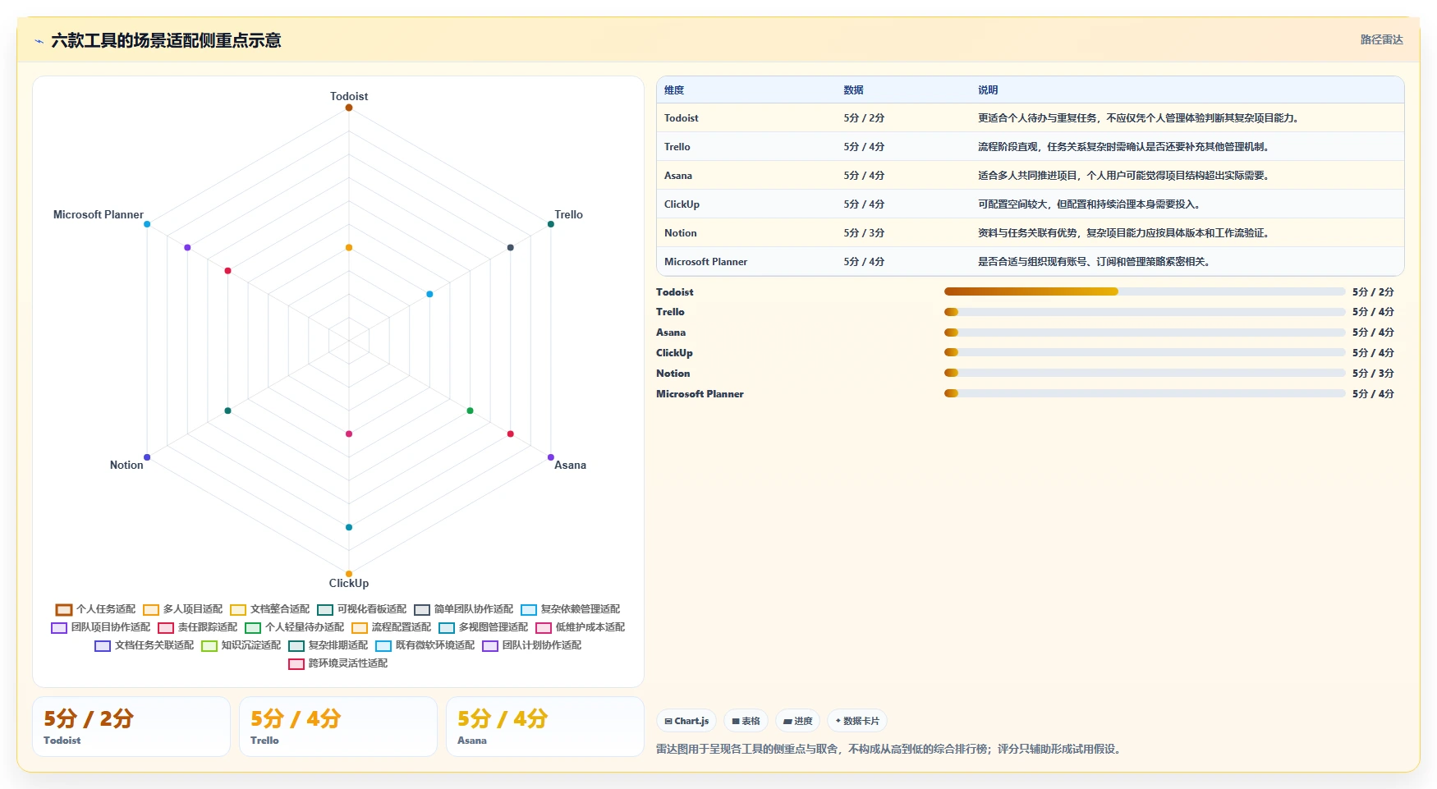Viewport: 1437px width, 789px height.
Task: Open the Asana 5分 / 4分 summary card
Action: click(x=545, y=727)
